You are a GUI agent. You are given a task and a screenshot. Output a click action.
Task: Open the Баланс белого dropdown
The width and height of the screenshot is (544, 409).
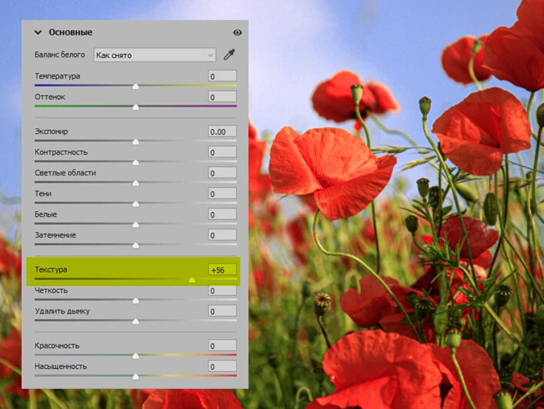155,55
